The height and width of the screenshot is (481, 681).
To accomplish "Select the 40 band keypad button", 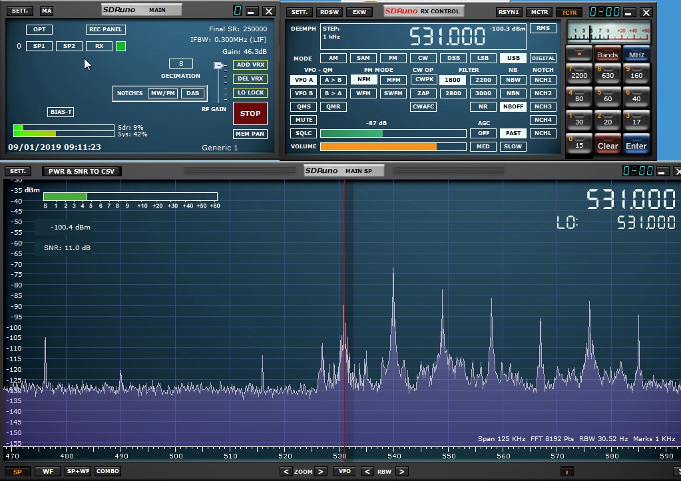I will (636, 96).
